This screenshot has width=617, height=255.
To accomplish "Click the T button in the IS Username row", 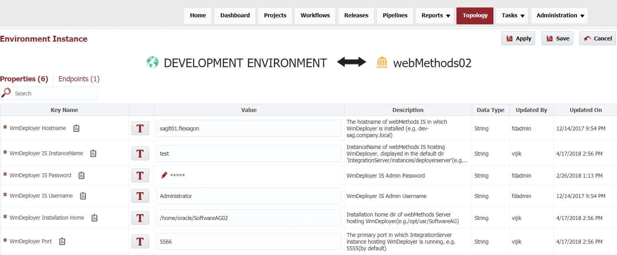I will (140, 196).
